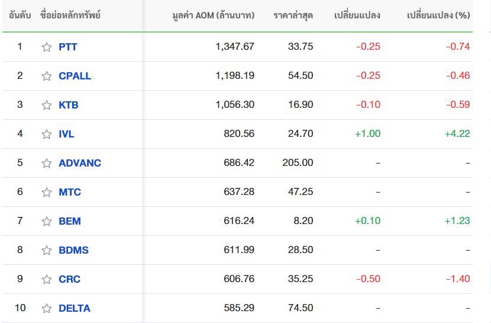
Task: Toggle CRC watchlist star
Action: [47, 279]
